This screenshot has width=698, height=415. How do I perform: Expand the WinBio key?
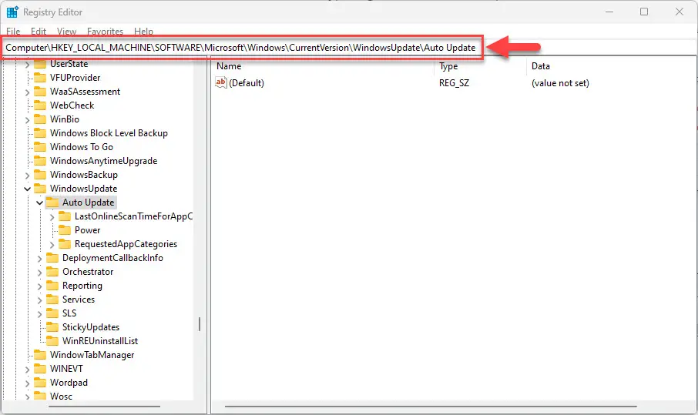click(27, 120)
